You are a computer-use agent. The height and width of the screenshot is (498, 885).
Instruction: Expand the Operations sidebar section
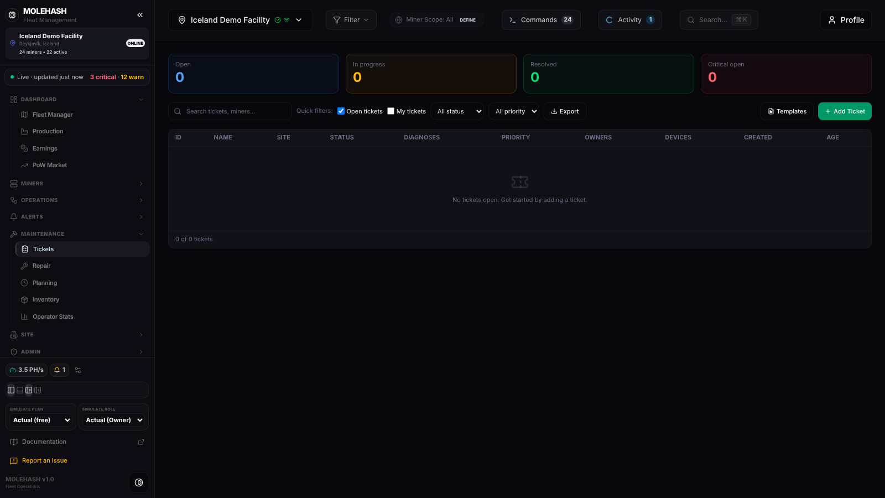[x=77, y=200]
